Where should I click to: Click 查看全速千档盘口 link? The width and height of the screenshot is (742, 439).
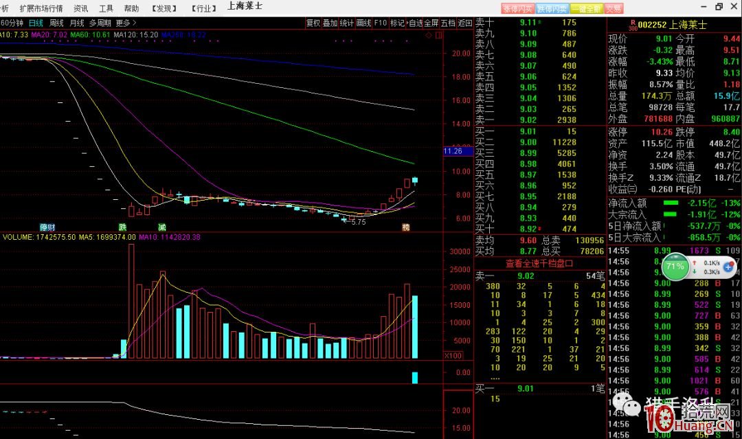click(x=539, y=263)
